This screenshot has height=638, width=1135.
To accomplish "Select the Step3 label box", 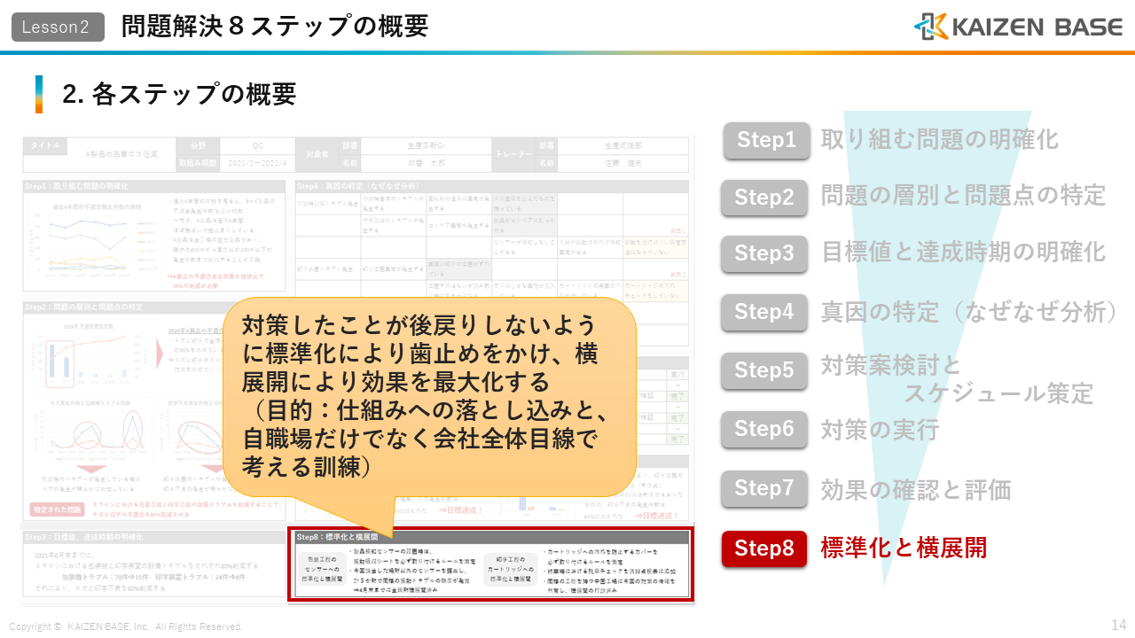I will [764, 254].
